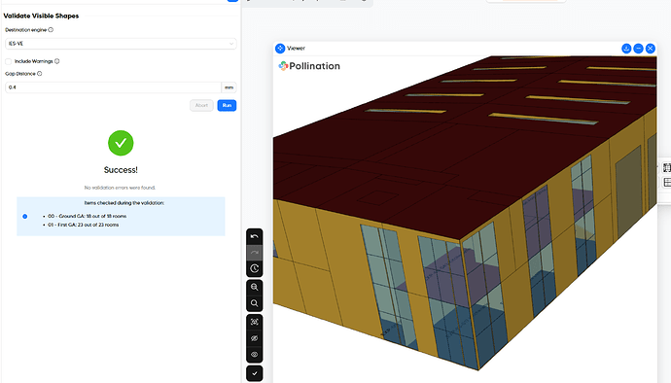
Task: Click the zoom-to-selection frame icon
Action: pos(254,322)
